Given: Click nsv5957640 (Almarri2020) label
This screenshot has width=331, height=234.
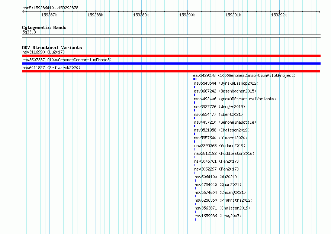Looking at the screenshot, I should click(221, 138).
